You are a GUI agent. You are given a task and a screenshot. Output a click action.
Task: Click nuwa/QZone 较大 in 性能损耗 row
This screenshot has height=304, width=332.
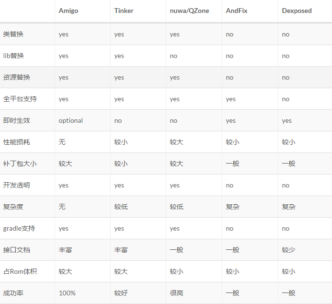[x=177, y=142]
